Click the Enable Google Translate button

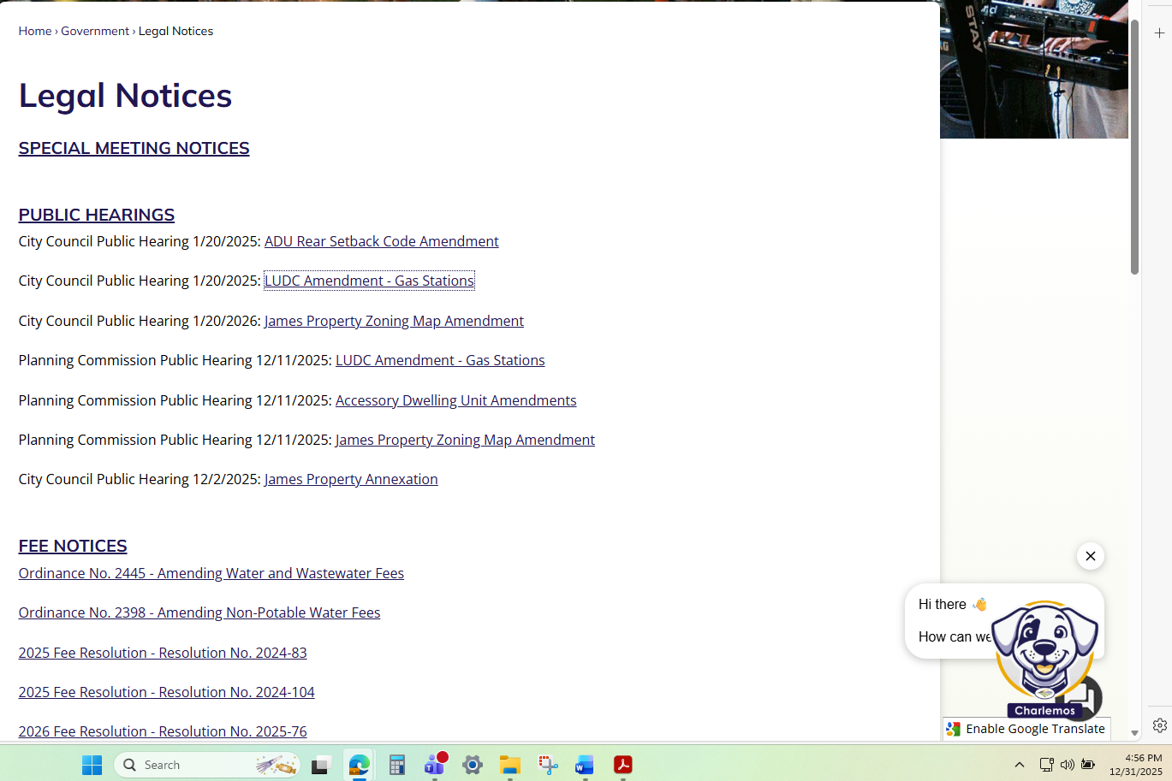click(1026, 729)
